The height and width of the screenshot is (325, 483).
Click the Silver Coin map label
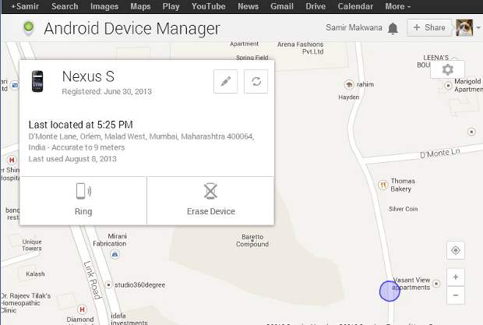click(x=404, y=209)
